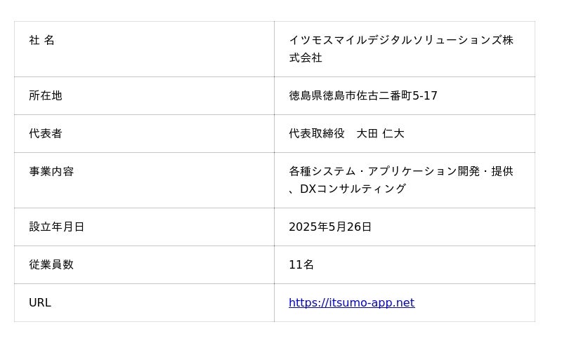Open the https://itsumo-app.net link
This screenshot has width=562, height=343.
click(351, 303)
